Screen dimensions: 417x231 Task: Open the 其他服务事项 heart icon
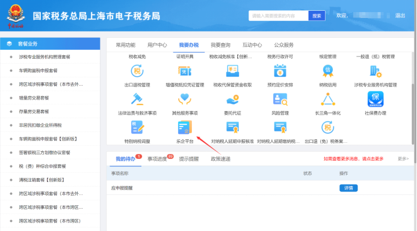(x=185, y=99)
